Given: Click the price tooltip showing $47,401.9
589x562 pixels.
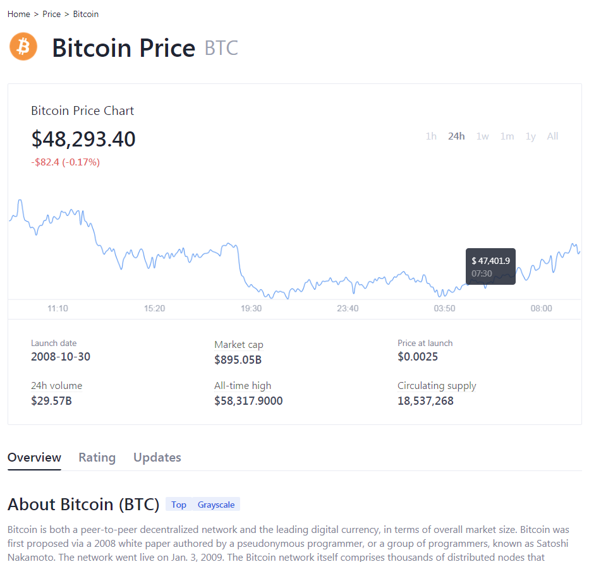Looking at the screenshot, I should (490, 266).
